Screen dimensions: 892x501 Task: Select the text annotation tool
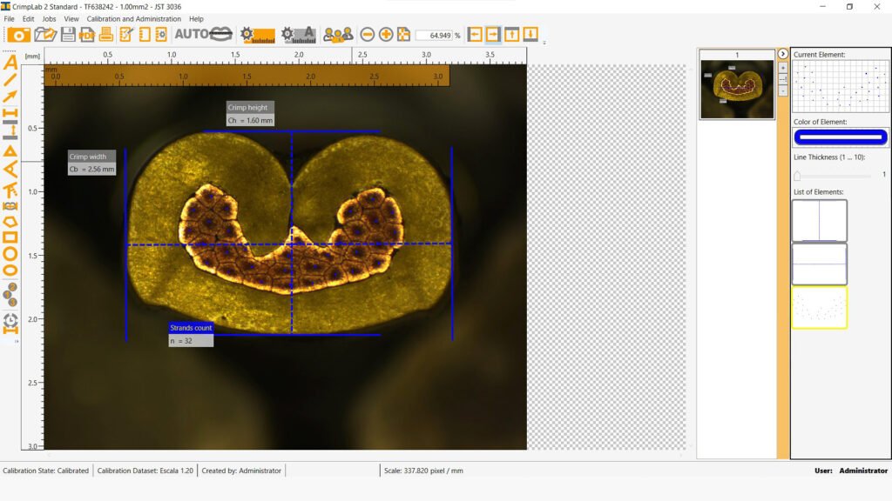pyautogui.click(x=10, y=62)
